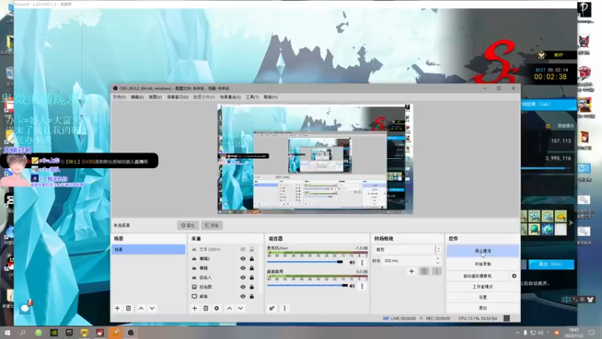Remove transition using trash icon in 转场特效
Screen dimensions: 602x339
click(x=424, y=271)
